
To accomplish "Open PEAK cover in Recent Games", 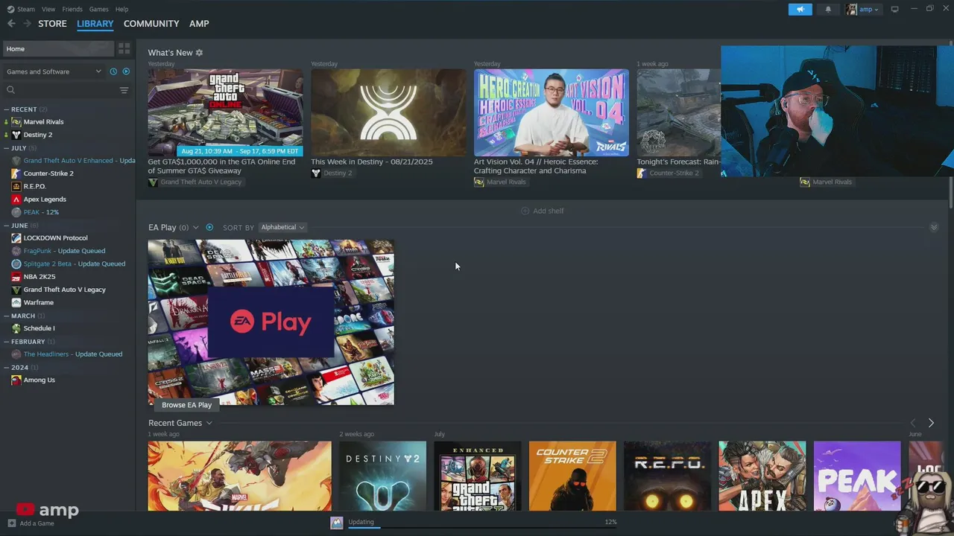I will click(857, 476).
